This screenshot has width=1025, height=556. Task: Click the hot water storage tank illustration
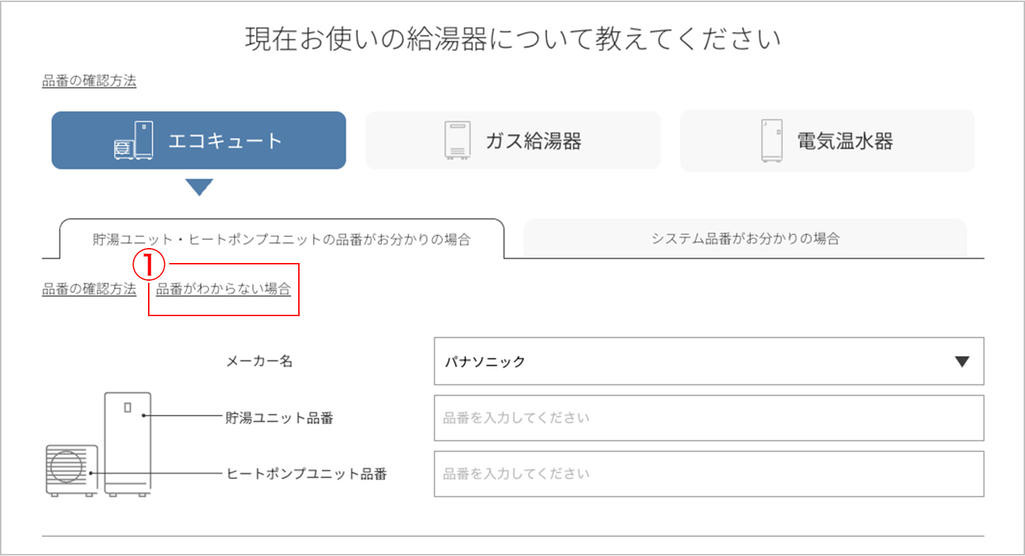[x=128, y=443]
